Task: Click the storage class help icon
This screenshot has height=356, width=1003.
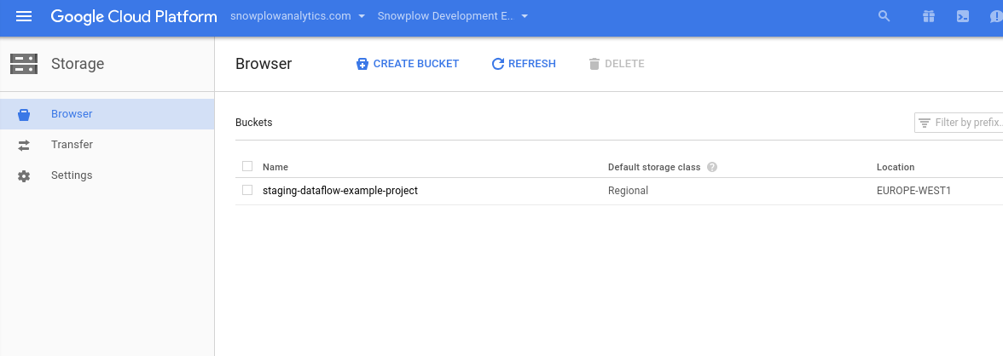Action: tap(712, 167)
